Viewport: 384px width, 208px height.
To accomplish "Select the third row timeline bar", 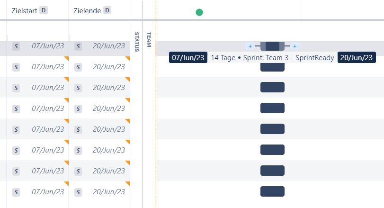I will coord(272,87).
